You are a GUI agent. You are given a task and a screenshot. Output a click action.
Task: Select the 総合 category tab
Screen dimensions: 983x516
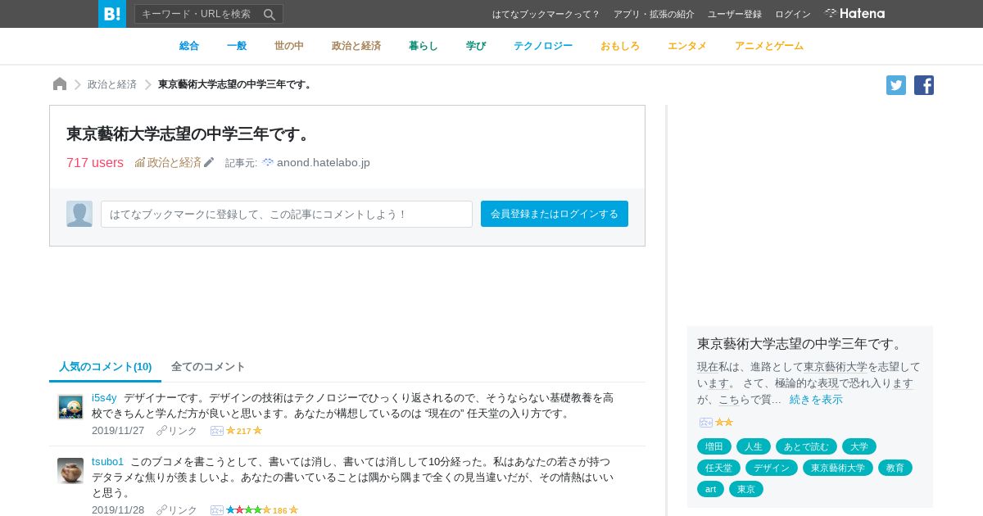coord(189,46)
